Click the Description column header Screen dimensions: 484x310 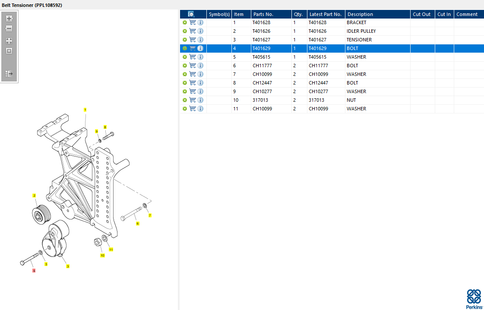click(378, 14)
